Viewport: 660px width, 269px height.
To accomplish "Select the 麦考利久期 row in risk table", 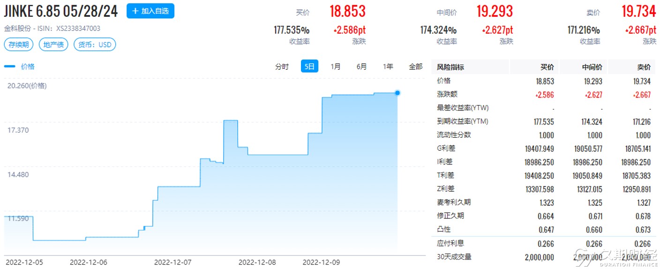I will (544, 202).
